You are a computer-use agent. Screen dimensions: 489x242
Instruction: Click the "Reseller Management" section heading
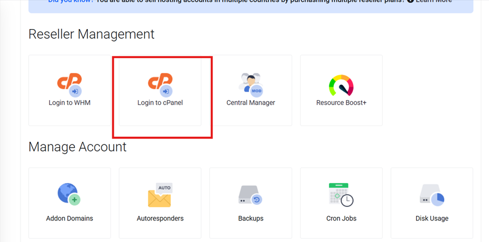(91, 34)
